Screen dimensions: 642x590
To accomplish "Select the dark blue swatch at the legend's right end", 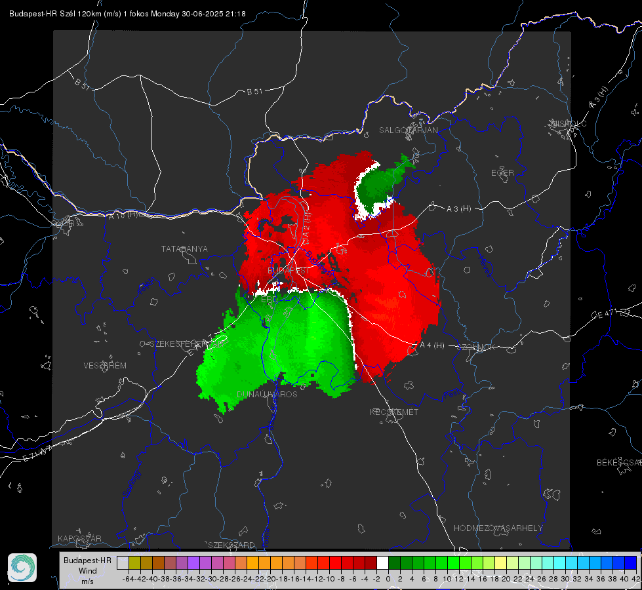I will pos(631,562).
